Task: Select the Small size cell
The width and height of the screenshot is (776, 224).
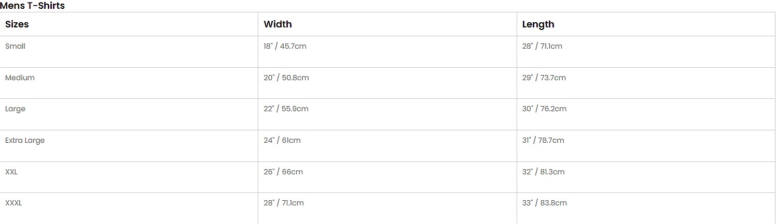Action: pyautogui.click(x=15, y=46)
